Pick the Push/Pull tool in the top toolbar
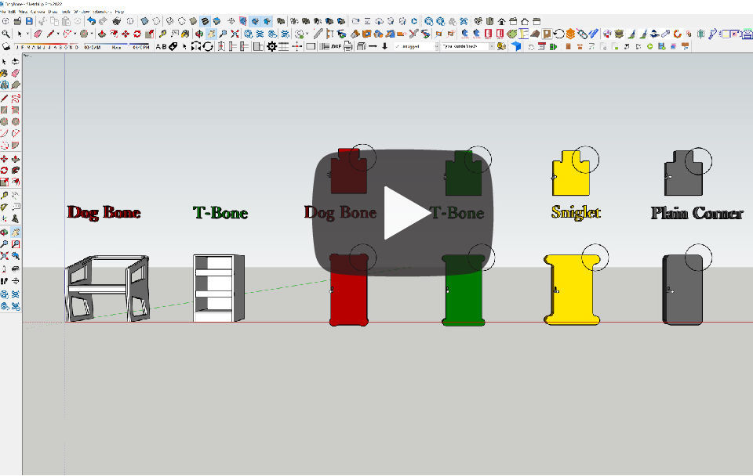 coord(102,34)
